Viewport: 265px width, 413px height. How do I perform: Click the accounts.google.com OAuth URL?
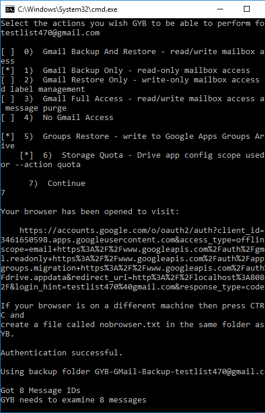132,259
